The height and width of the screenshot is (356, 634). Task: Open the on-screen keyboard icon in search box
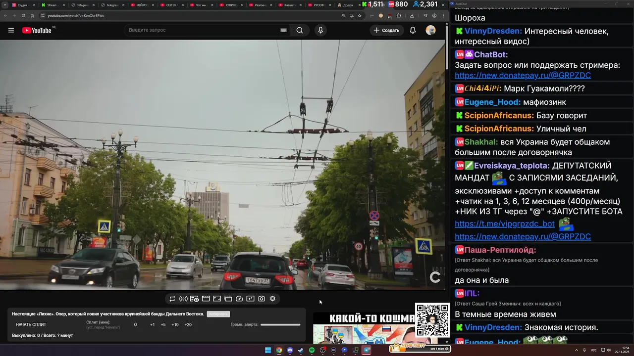click(283, 30)
